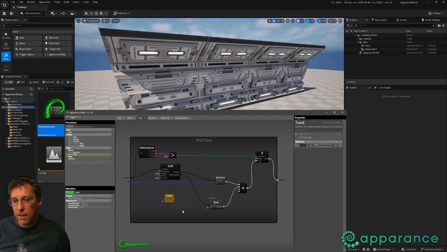Screen dimensions: 447x252
Task: Open the viewport Show menu
Action: tap(115, 21)
